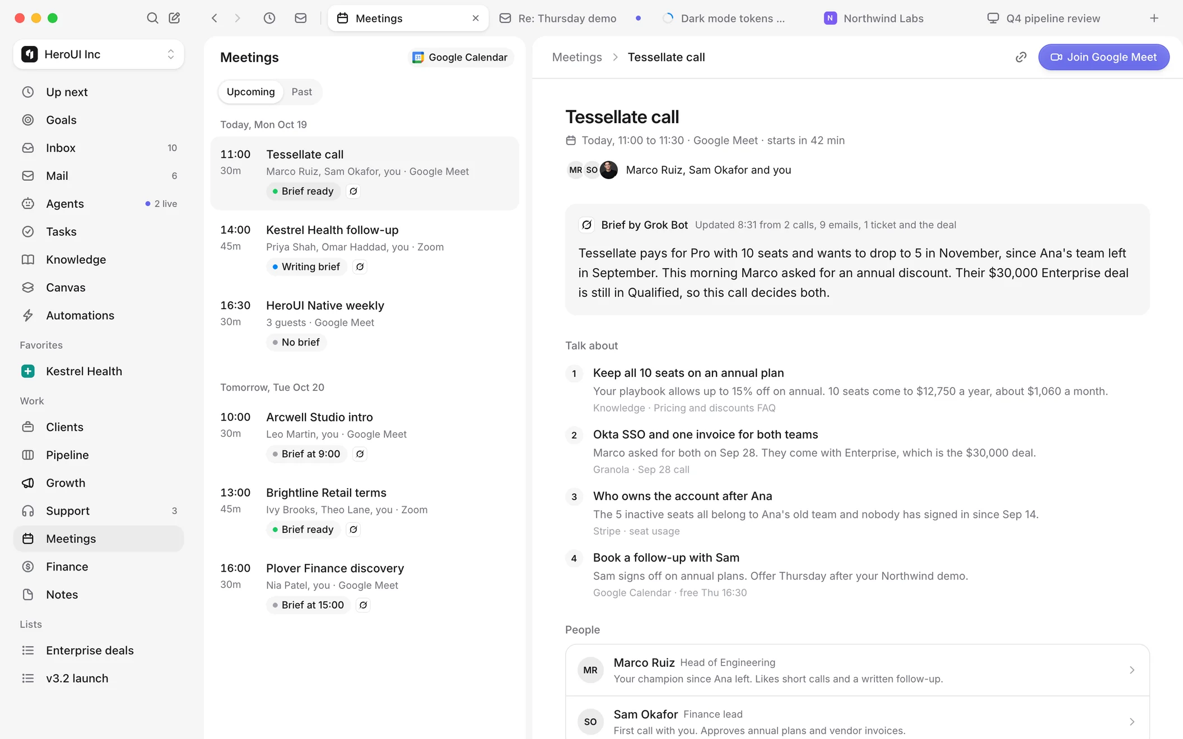Open Kestrel Health favorite
This screenshot has height=739, width=1183.
coord(99,371)
